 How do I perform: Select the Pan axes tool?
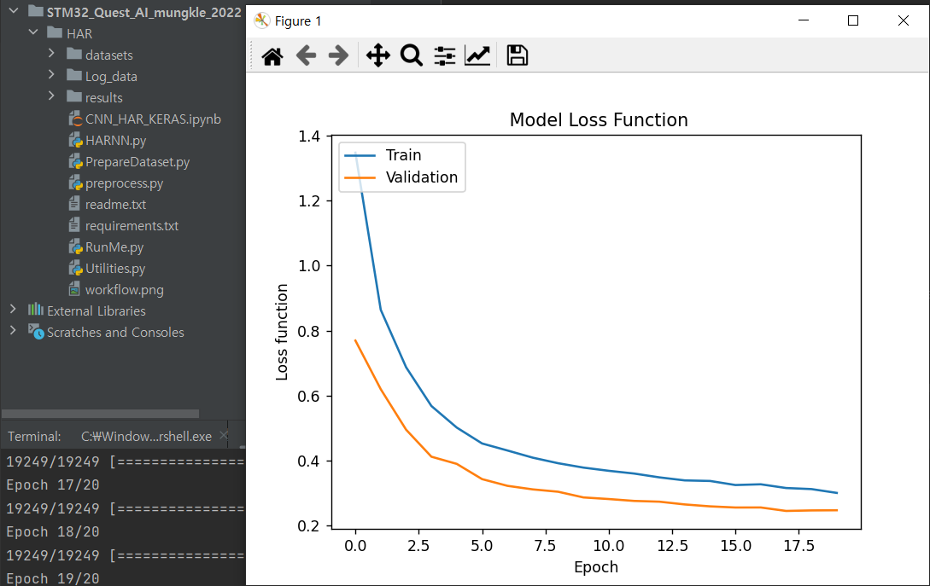point(377,56)
